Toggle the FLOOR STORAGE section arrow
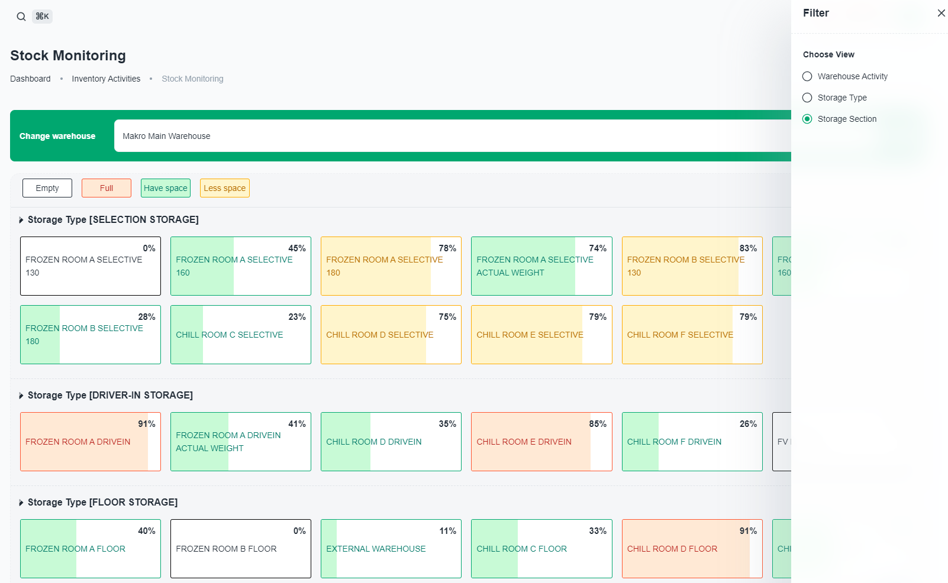 point(21,503)
